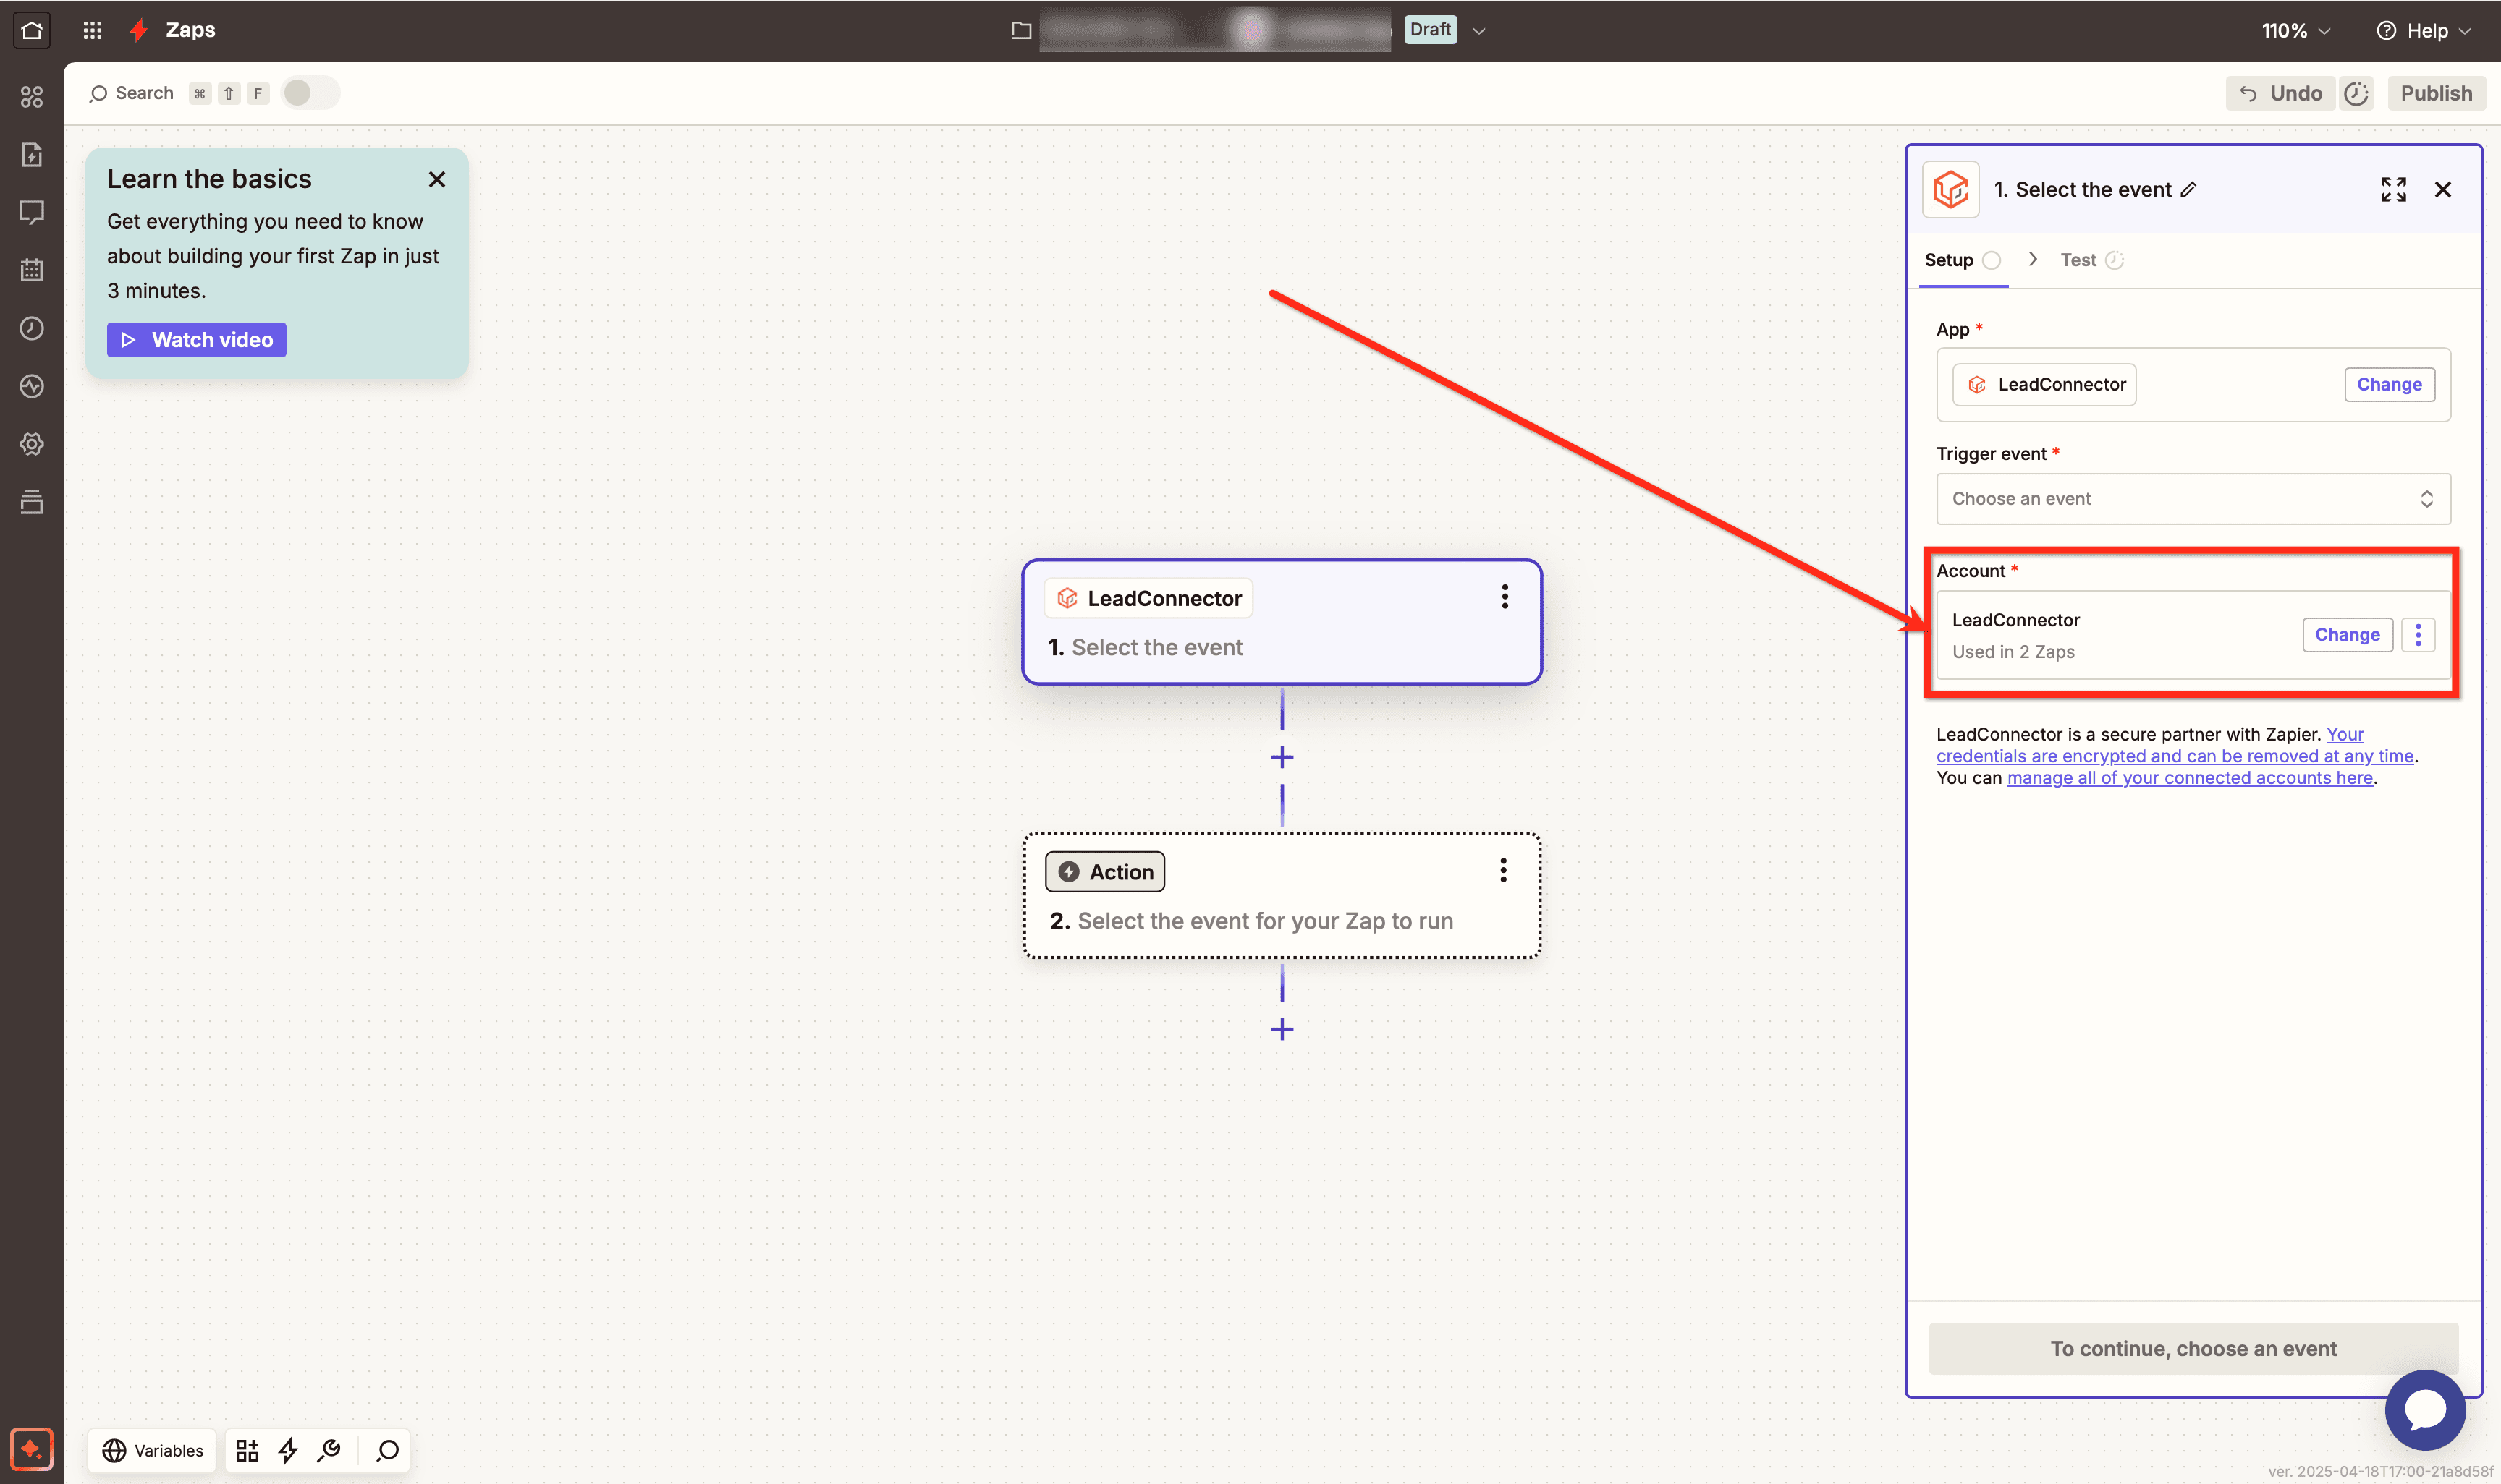Click the LeadConnector app logo in panel header

point(1950,189)
